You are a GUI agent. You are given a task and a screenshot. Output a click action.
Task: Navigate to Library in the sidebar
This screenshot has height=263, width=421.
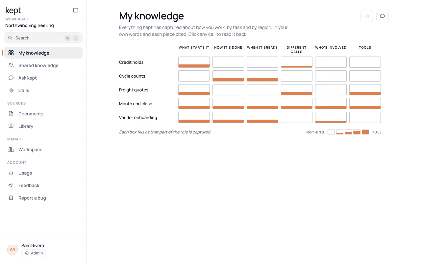tap(43, 126)
